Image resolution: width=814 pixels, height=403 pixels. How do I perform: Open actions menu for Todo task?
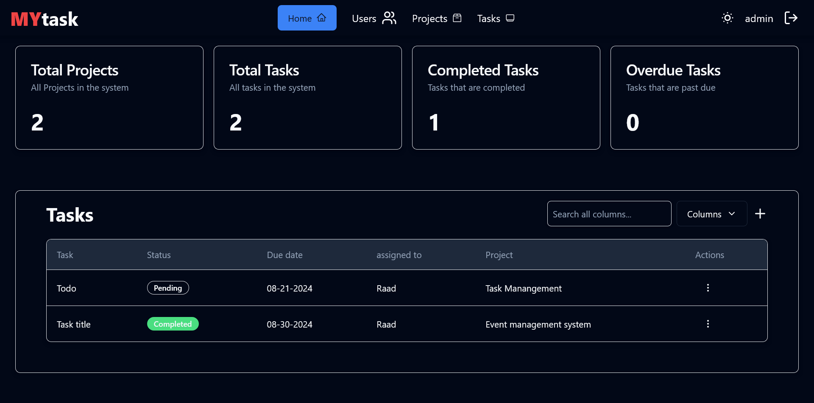[708, 288]
